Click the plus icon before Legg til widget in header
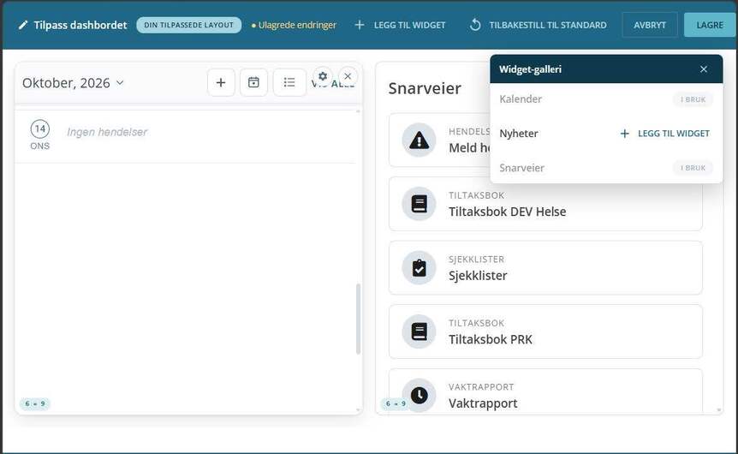 [359, 25]
